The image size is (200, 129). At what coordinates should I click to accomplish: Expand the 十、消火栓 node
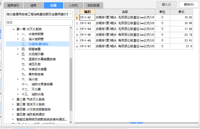(x=18, y=79)
